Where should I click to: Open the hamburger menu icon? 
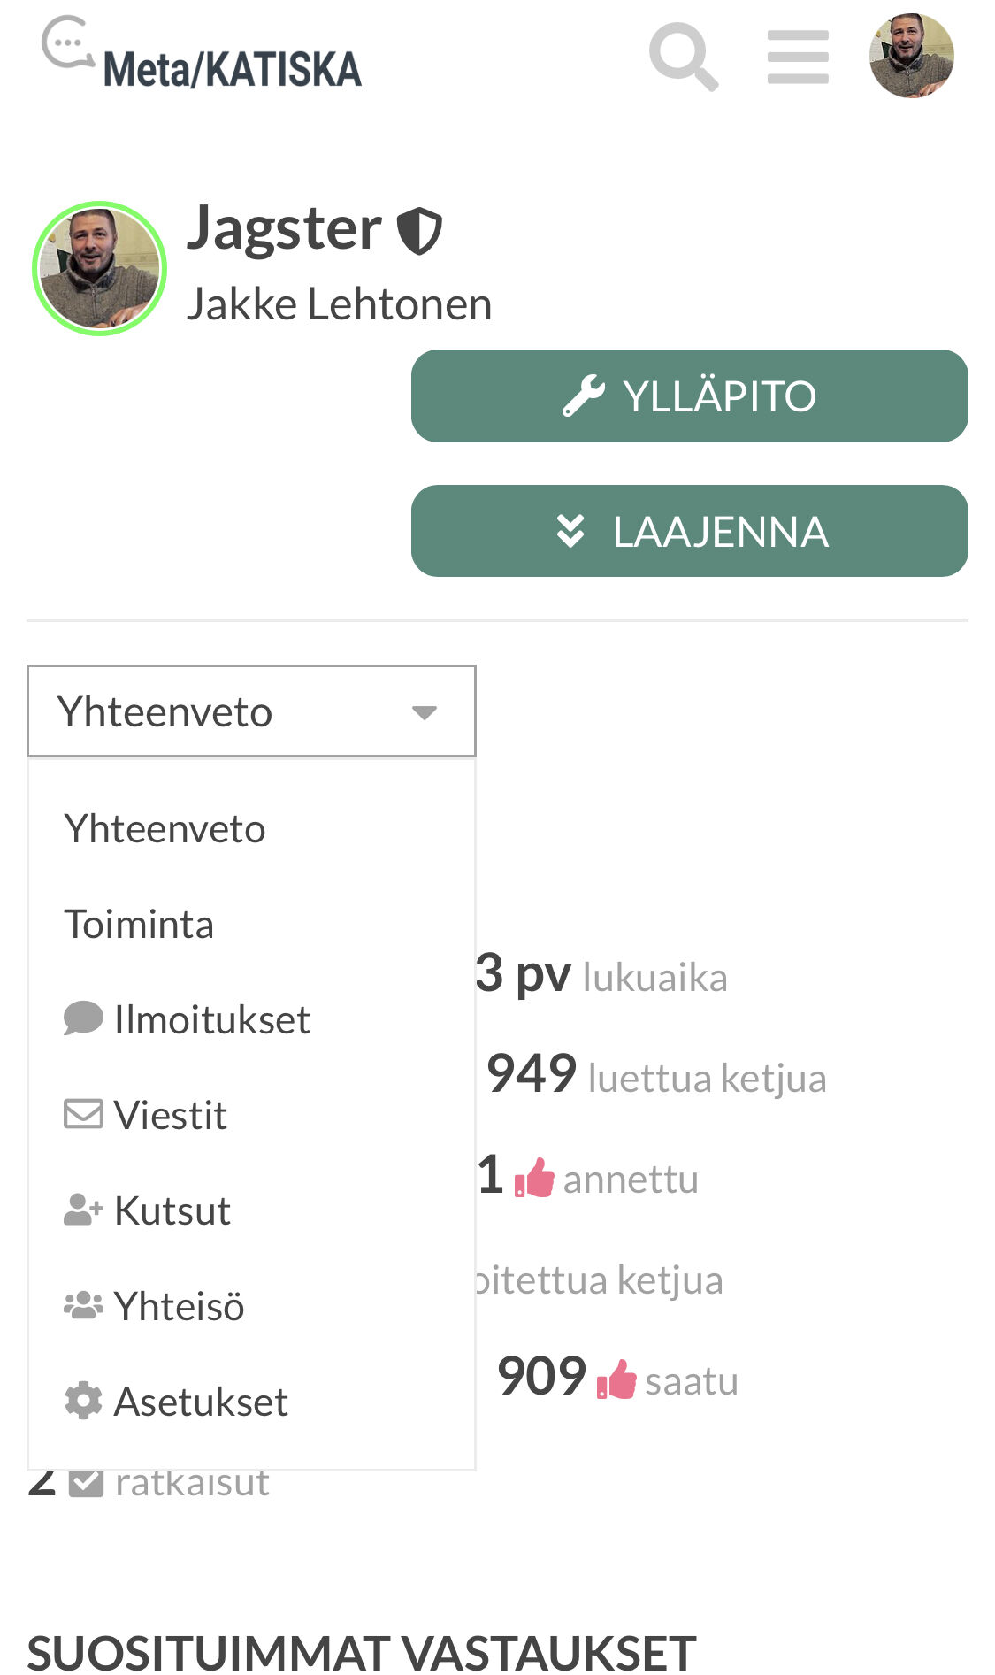click(798, 57)
